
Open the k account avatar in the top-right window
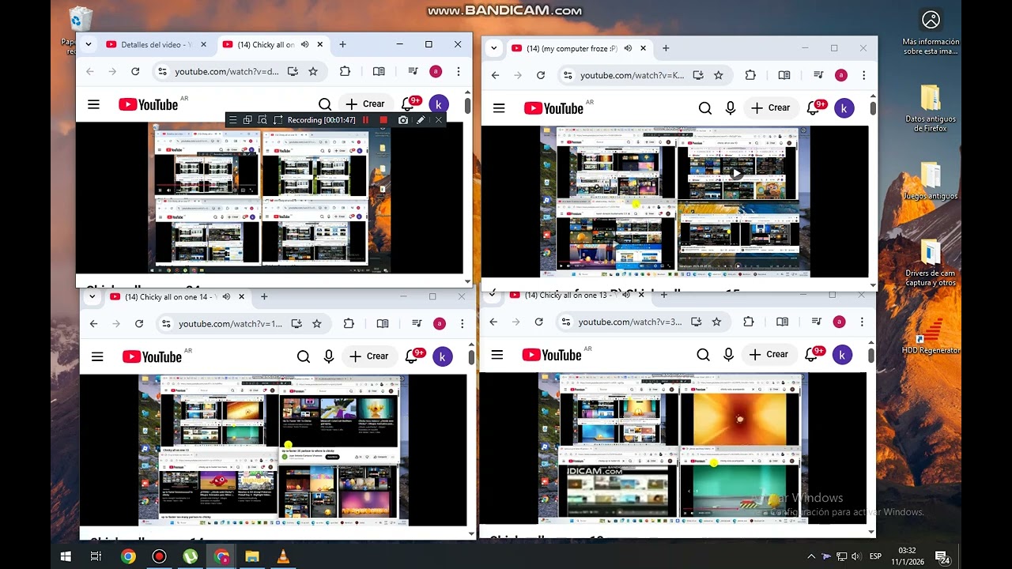click(844, 108)
